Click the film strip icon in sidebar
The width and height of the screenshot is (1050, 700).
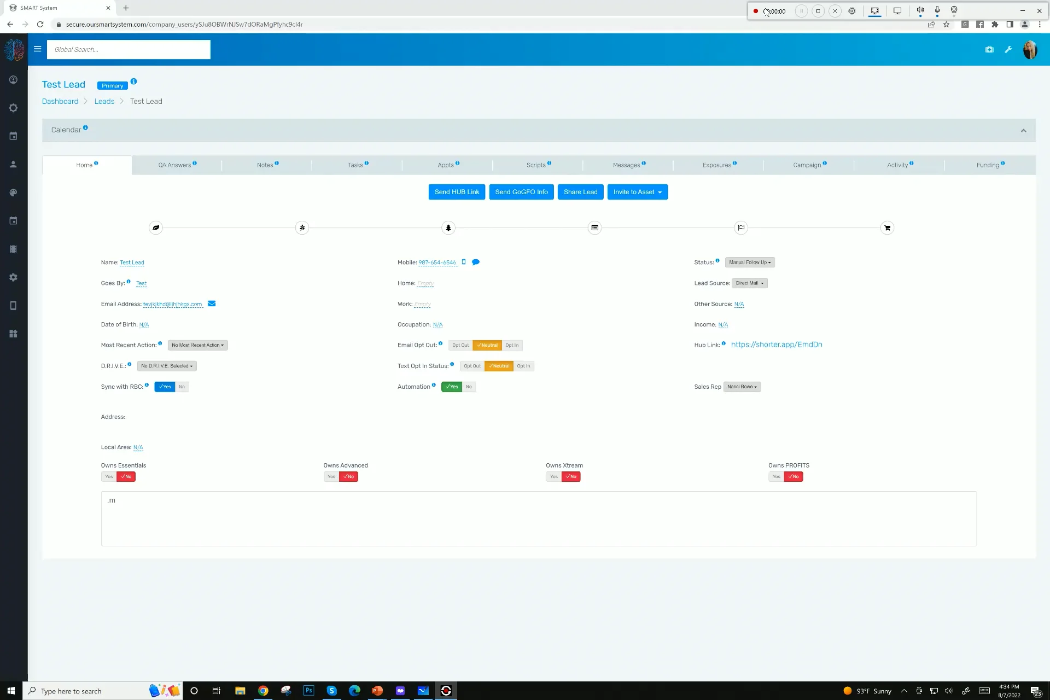click(13, 249)
